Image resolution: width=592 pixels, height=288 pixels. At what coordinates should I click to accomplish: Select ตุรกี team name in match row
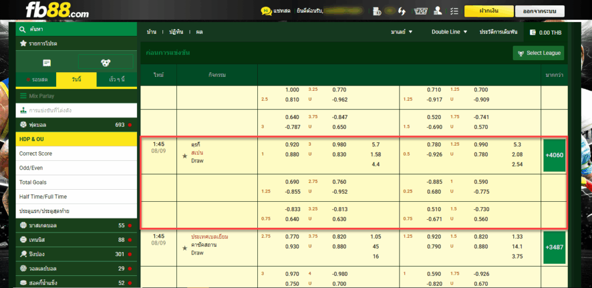tap(195, 145)
